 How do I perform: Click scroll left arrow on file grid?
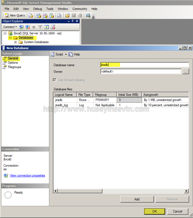[56, 191]
